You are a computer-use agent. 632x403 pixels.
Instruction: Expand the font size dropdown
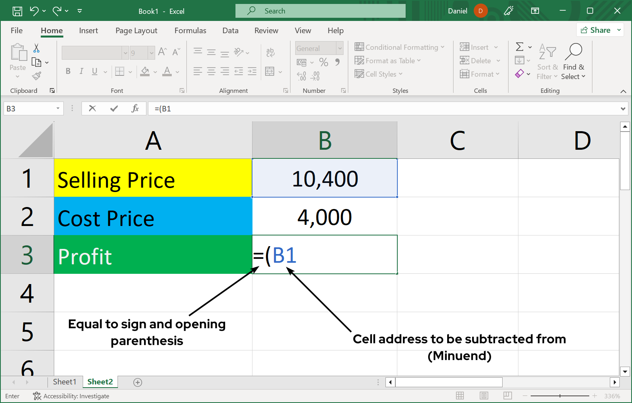click(151, 53)
